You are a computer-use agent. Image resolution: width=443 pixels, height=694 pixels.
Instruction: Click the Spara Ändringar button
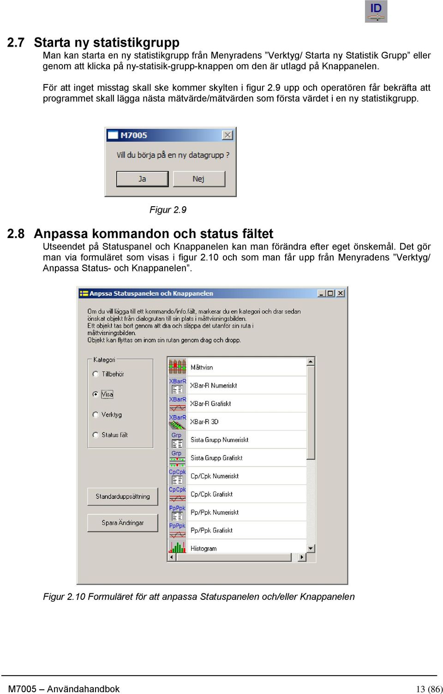point(123,523)
